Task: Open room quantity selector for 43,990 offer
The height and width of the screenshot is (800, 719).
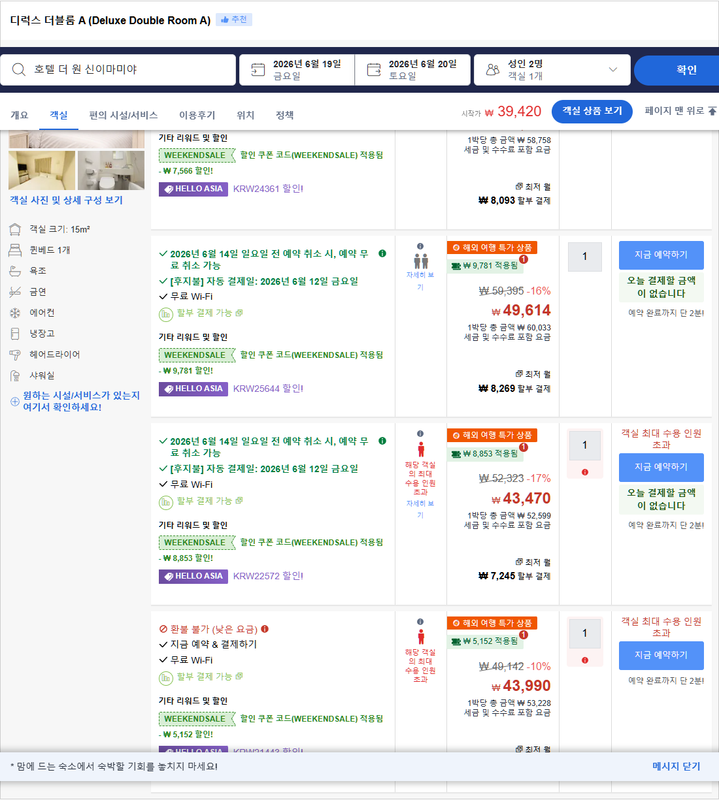Action: click(584, 633)
